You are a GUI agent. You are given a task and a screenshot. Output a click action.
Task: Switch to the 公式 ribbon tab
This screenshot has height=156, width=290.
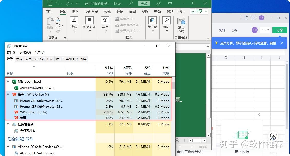coord(107,12)
